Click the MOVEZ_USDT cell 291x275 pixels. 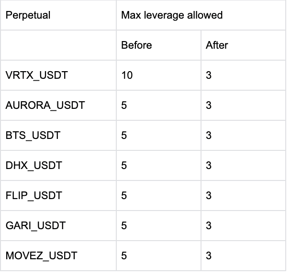click(41, 256)
